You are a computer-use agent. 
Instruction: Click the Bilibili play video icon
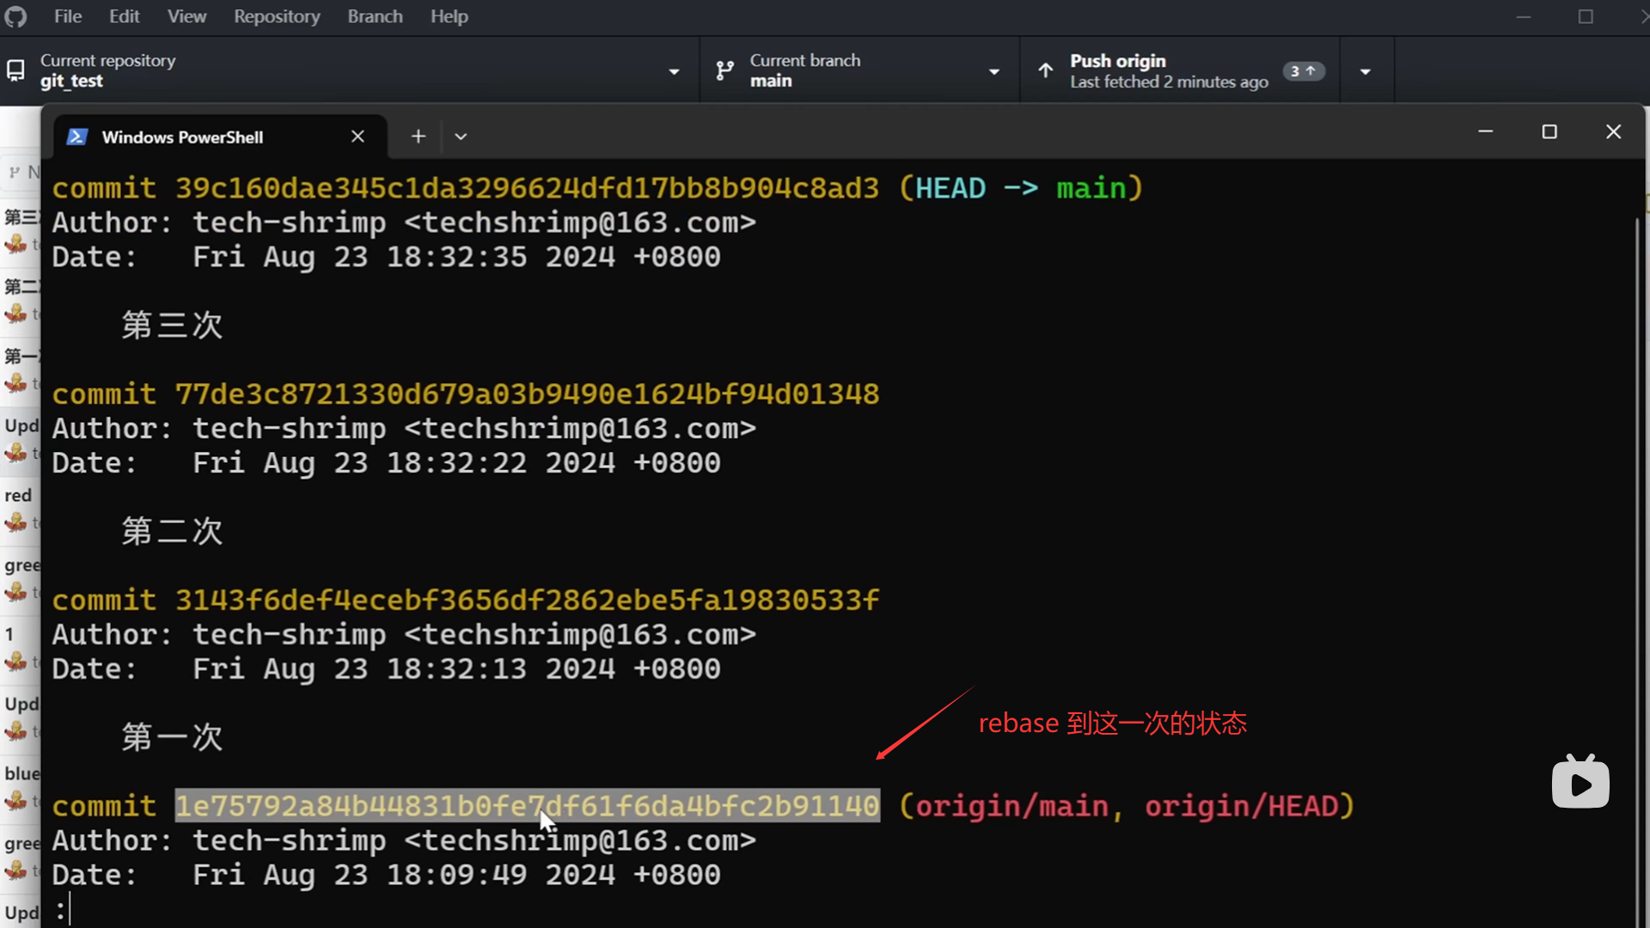point(1580,783)
